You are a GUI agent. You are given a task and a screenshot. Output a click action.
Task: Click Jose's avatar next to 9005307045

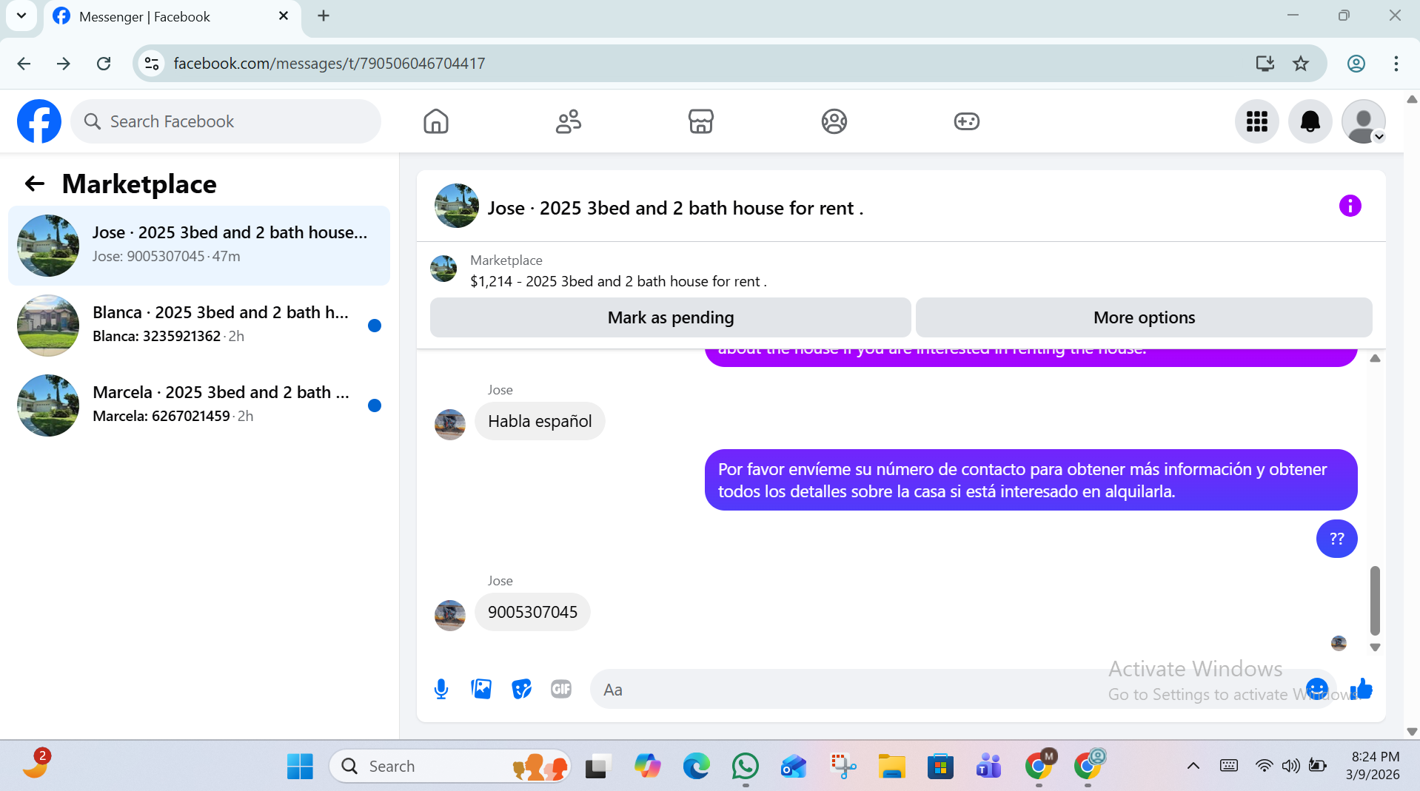tap(450, 615)
